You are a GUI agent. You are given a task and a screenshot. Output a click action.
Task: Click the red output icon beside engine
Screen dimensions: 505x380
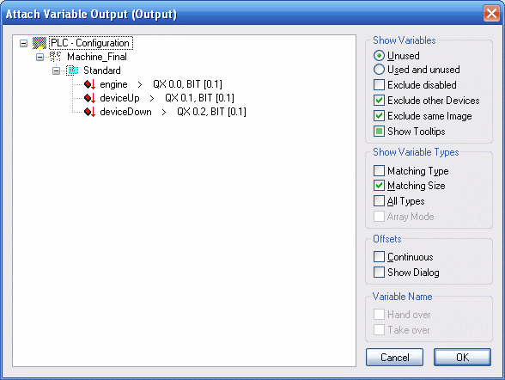89,84
